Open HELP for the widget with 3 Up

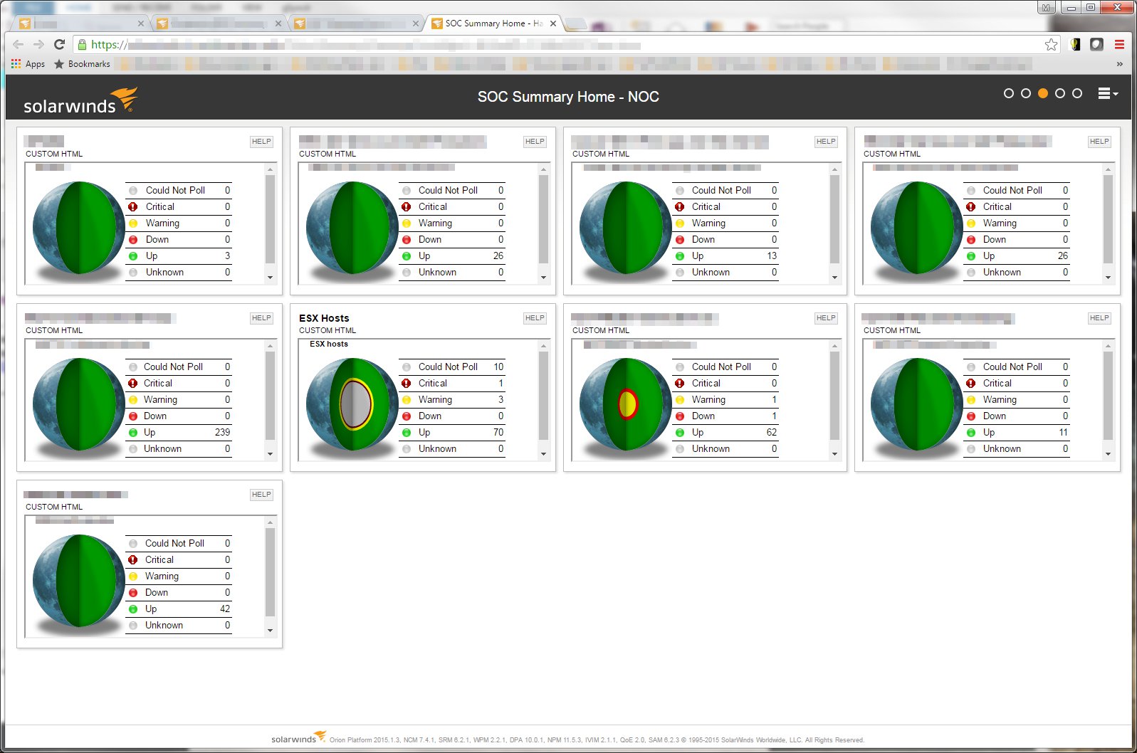tap(261, 142)
